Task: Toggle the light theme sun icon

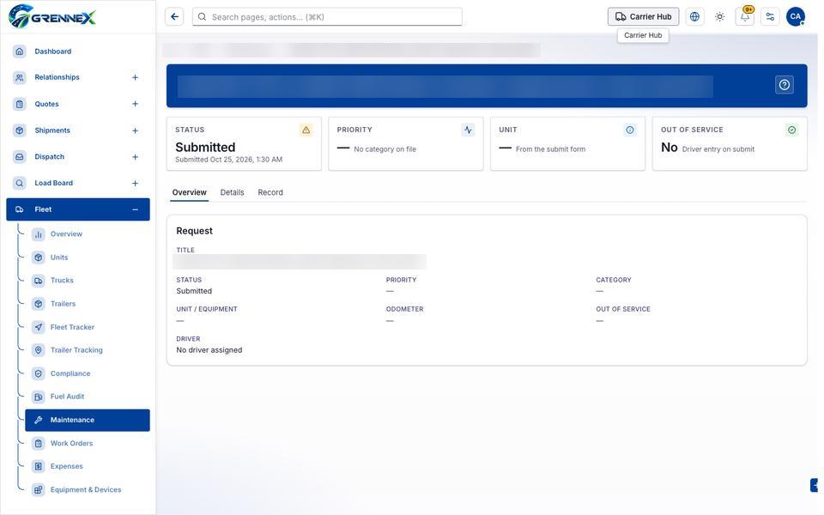Action: (719, 17)
